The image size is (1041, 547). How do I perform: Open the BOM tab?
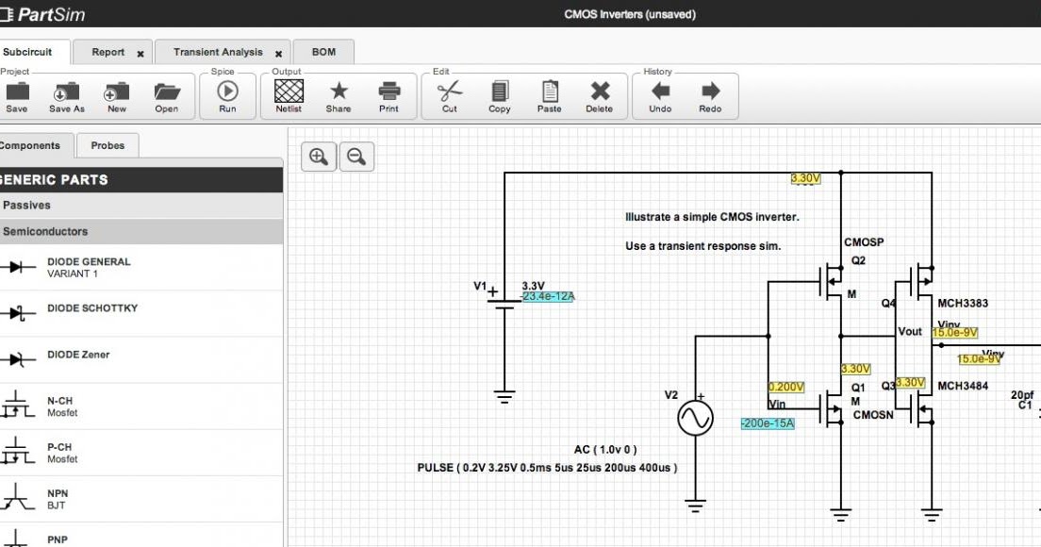click(324, 52)
